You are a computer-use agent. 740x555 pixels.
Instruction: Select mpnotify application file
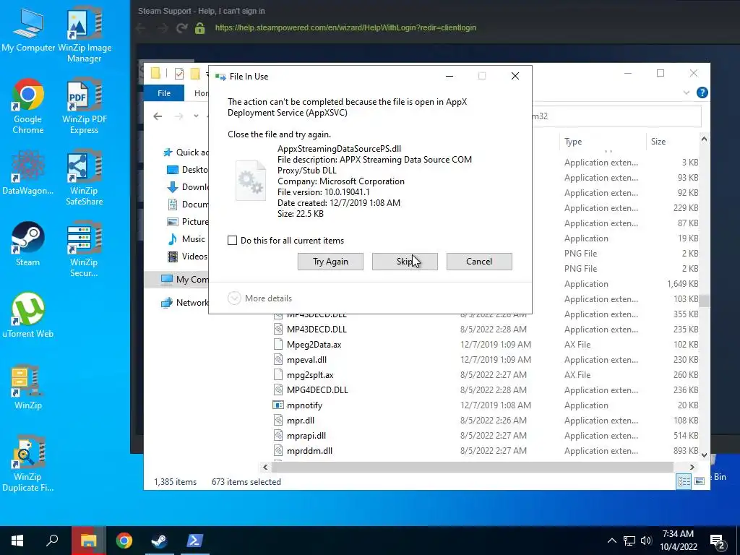tap(304, 405)
